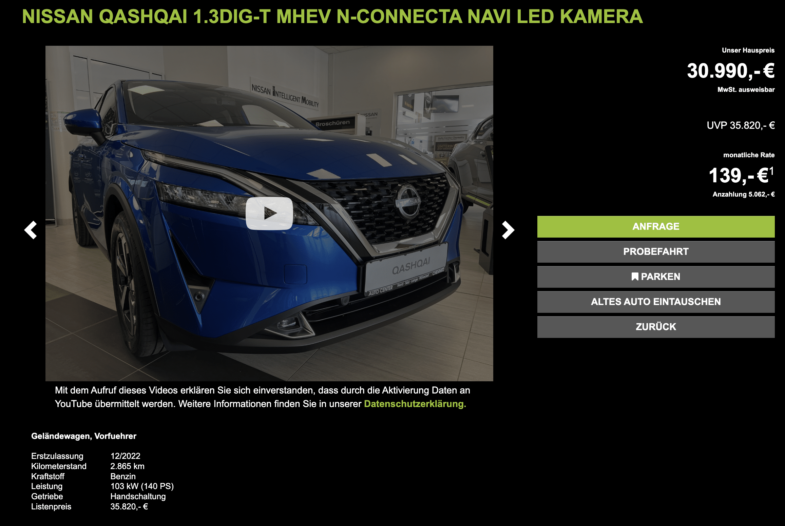Viewport: 785px width, 526px height.
Task: Click the 30.990,- € house price
Action: point(731,71)
